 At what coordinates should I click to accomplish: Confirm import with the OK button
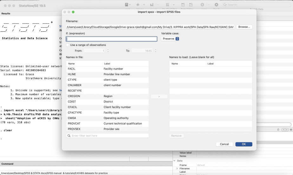(244, 144)
